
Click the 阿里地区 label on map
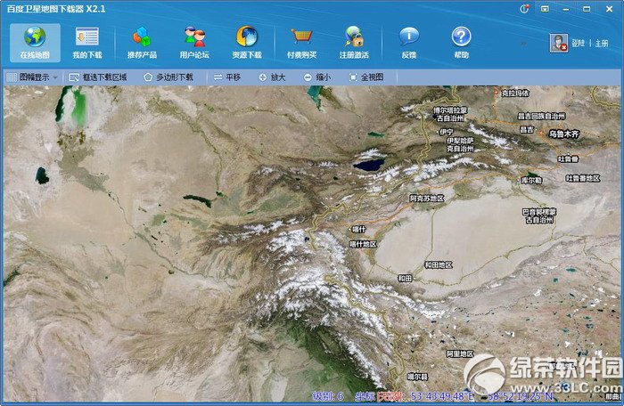point(460,353)
